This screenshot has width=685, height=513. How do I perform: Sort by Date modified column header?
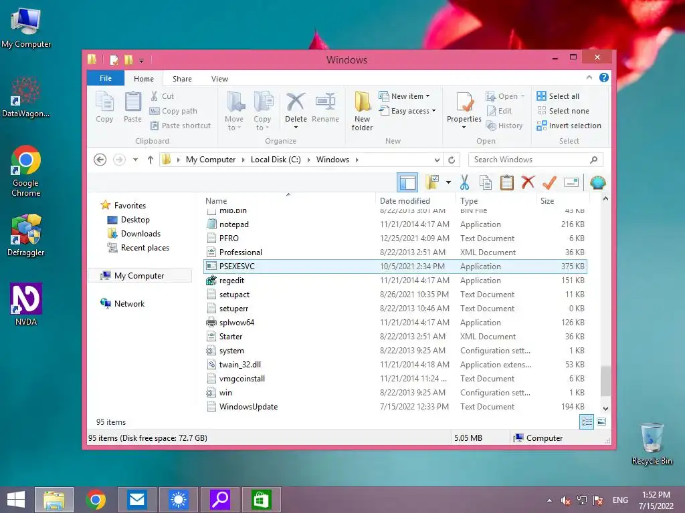point(405,200)
